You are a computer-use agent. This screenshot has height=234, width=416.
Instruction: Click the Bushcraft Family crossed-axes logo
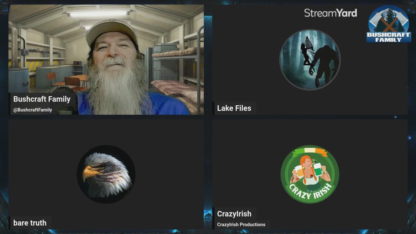[389, 25]
